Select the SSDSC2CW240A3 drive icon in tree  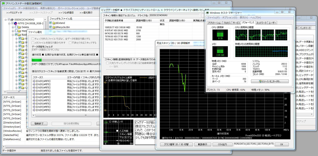12,20
